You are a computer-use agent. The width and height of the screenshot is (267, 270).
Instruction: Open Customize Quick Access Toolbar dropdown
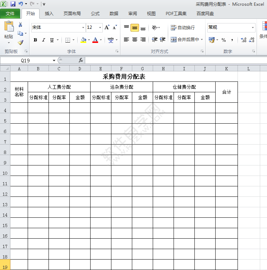pos(44,4)
